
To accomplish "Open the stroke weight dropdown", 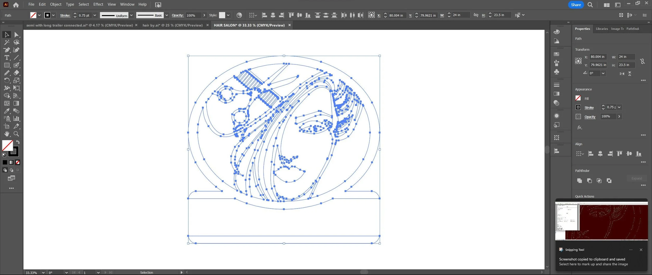I will pyautogui.click(x=95, y=15).
